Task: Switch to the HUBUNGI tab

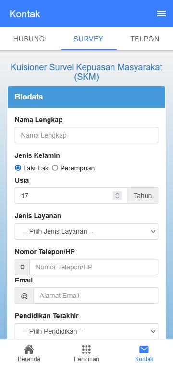Action: pos(30,39)
